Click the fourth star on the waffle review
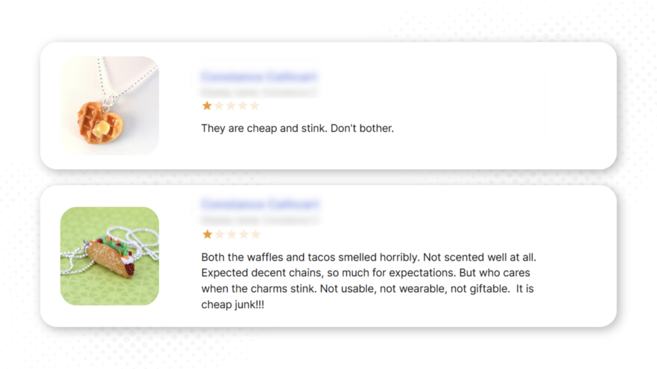The width and height of the screenshot is (657, 369). tap(243, 106)
